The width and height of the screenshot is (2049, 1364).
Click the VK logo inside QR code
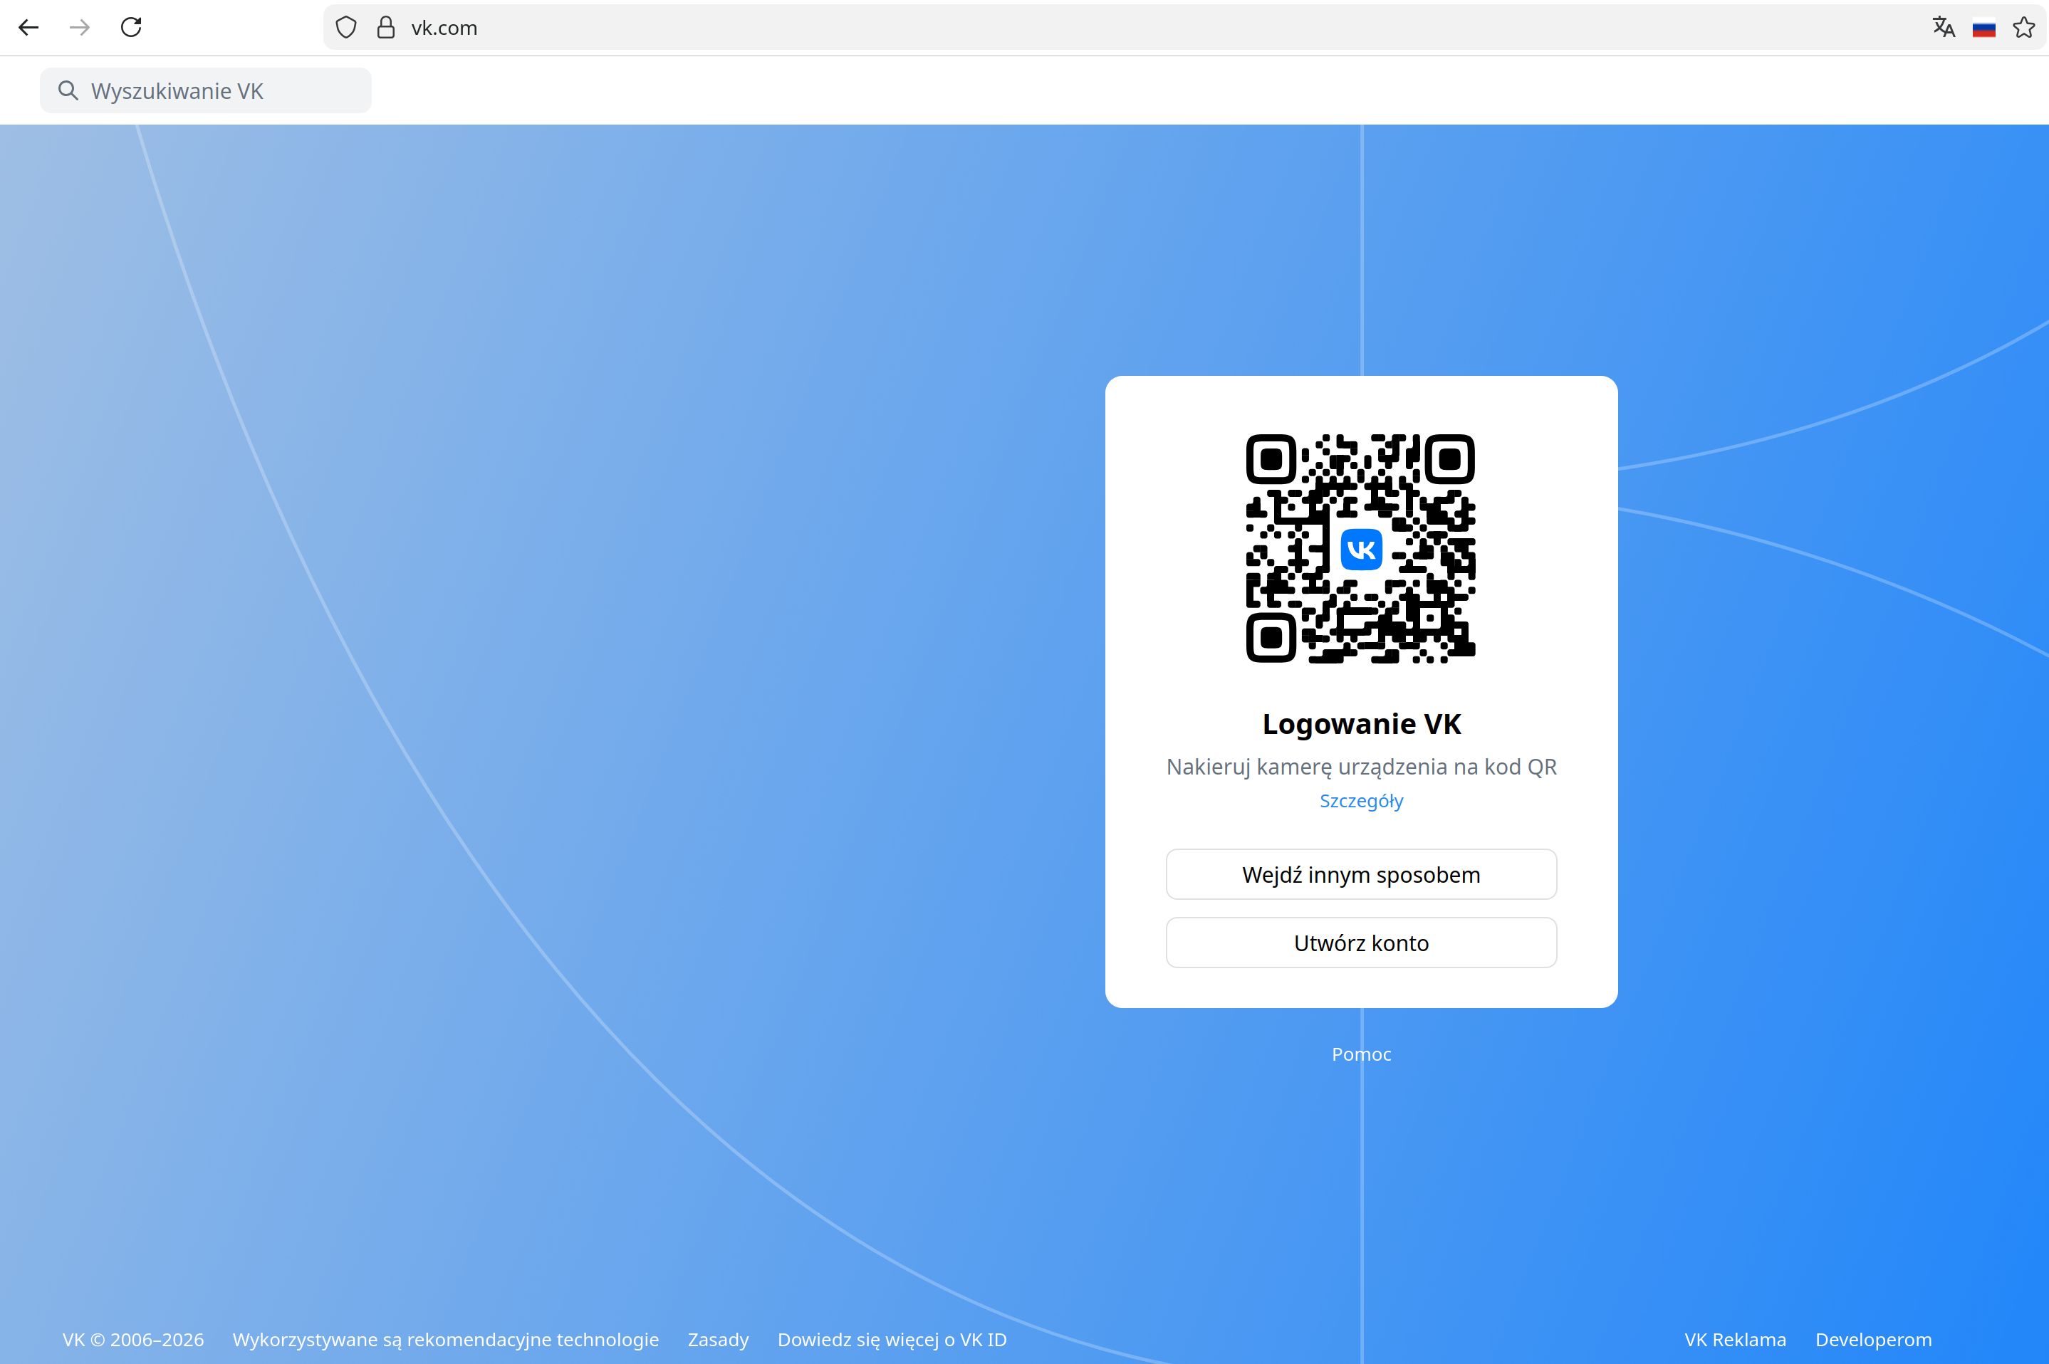(x=1361, y=550)
